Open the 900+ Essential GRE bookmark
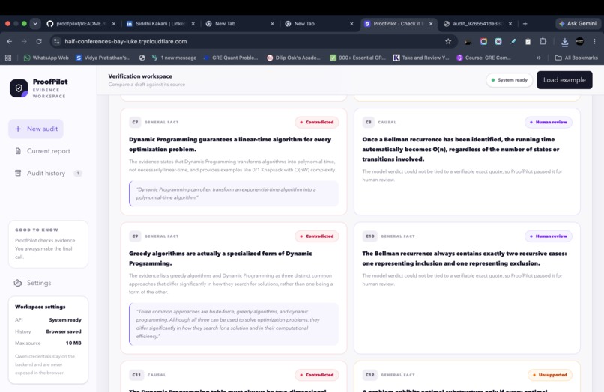The height and width of the screenshot is (392, 604). [x=358, y=58]
